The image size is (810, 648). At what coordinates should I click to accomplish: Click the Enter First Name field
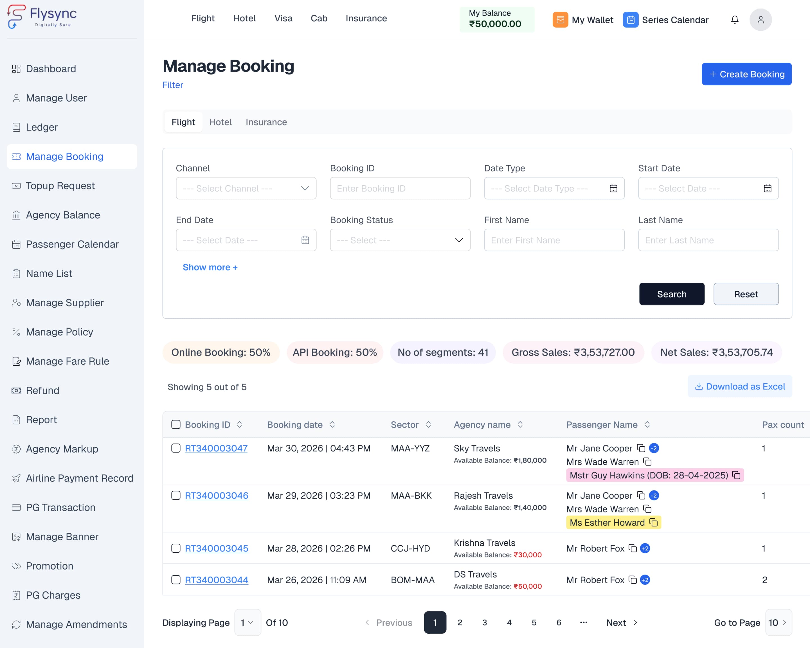click(554, 240)
